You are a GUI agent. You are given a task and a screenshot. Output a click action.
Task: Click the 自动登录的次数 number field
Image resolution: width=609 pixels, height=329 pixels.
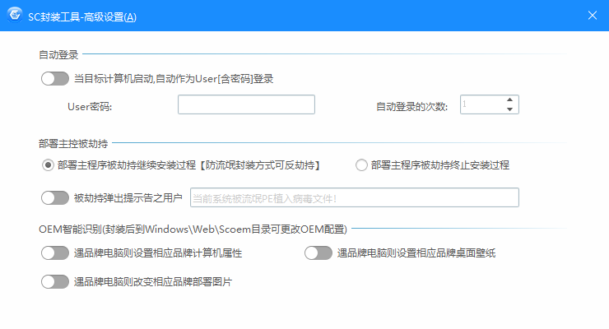click(x=481, y=104)
